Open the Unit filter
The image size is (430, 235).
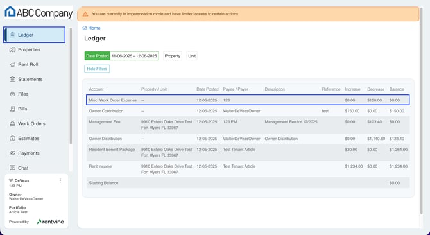coord(192,56)
